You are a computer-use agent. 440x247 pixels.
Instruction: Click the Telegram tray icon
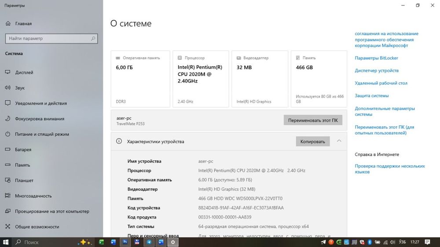(x=323, y=242)
